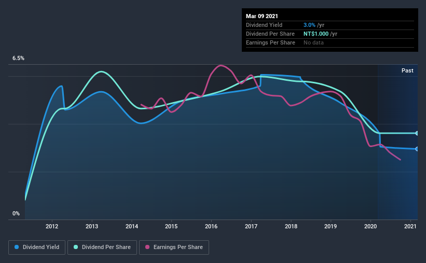
Task: Click the 2020 x-axis label
Action: pos(370,226)
